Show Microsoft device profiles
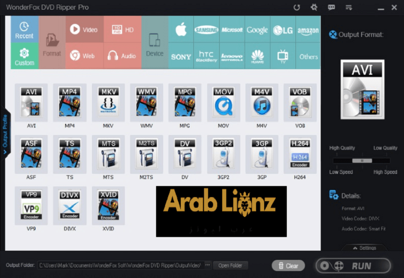 tap(232, 29)
